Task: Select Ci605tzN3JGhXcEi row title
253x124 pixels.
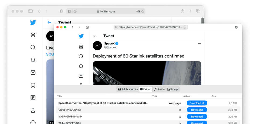Action: (x=69, y=110)
